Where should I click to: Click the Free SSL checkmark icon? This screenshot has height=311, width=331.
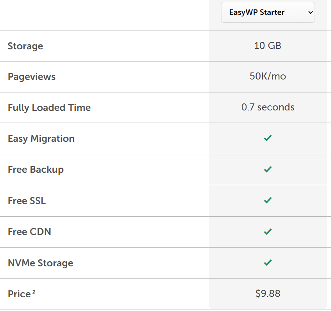268,200
